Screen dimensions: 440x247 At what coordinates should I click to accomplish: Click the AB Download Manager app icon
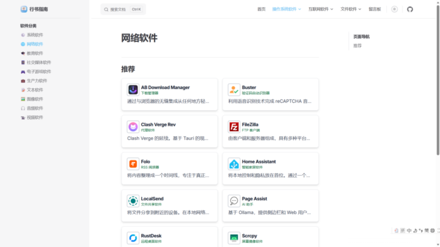click(133, 90)
